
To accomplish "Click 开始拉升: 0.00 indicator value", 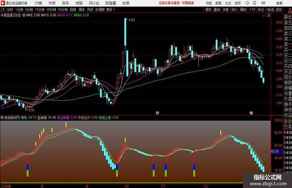I will point(88,118).
